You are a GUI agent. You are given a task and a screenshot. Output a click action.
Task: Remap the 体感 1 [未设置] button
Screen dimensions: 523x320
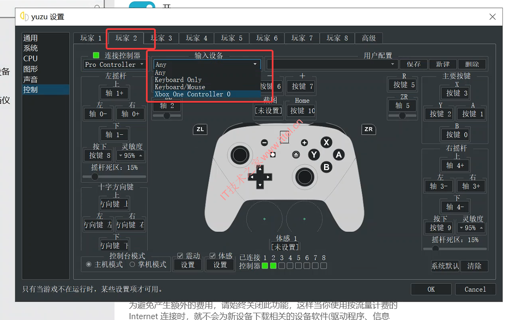click(286, 247)
